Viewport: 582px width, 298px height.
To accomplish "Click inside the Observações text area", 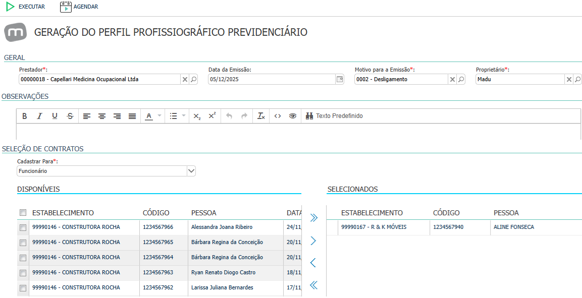I will coord(298,131).
